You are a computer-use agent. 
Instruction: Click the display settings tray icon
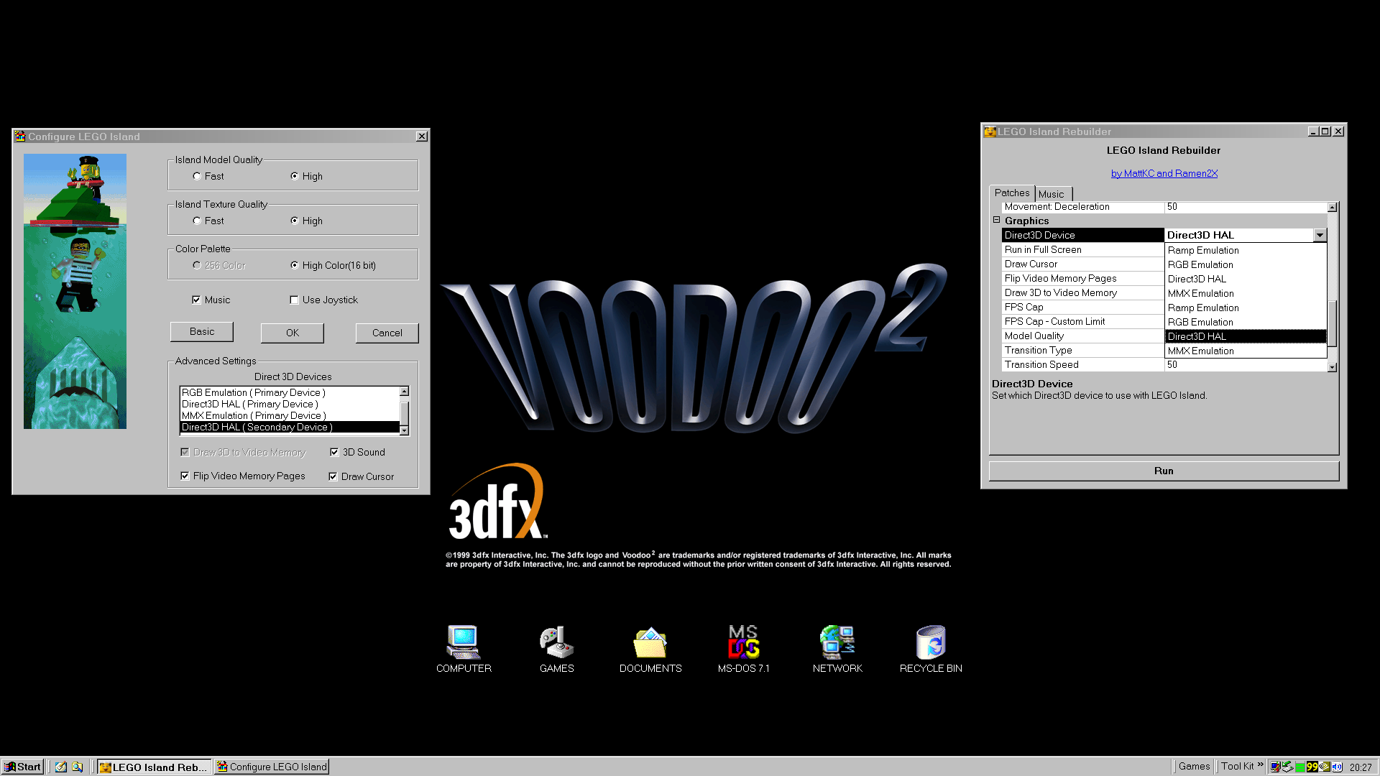pyautogui.click(x=1275, y=767)
